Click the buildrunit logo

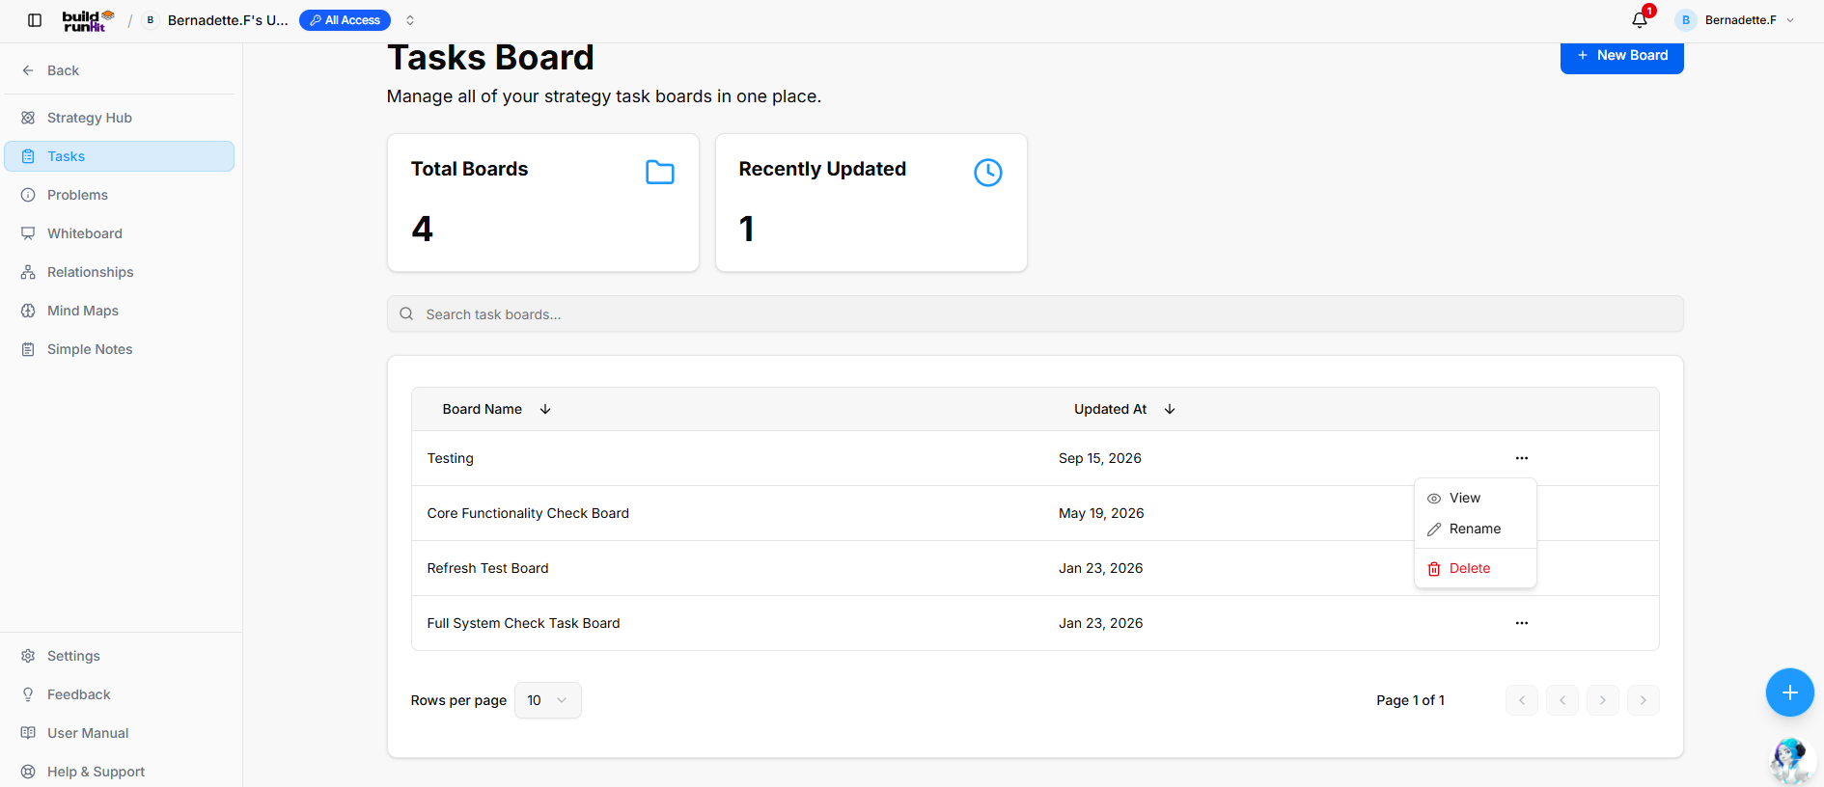point(88,20)
